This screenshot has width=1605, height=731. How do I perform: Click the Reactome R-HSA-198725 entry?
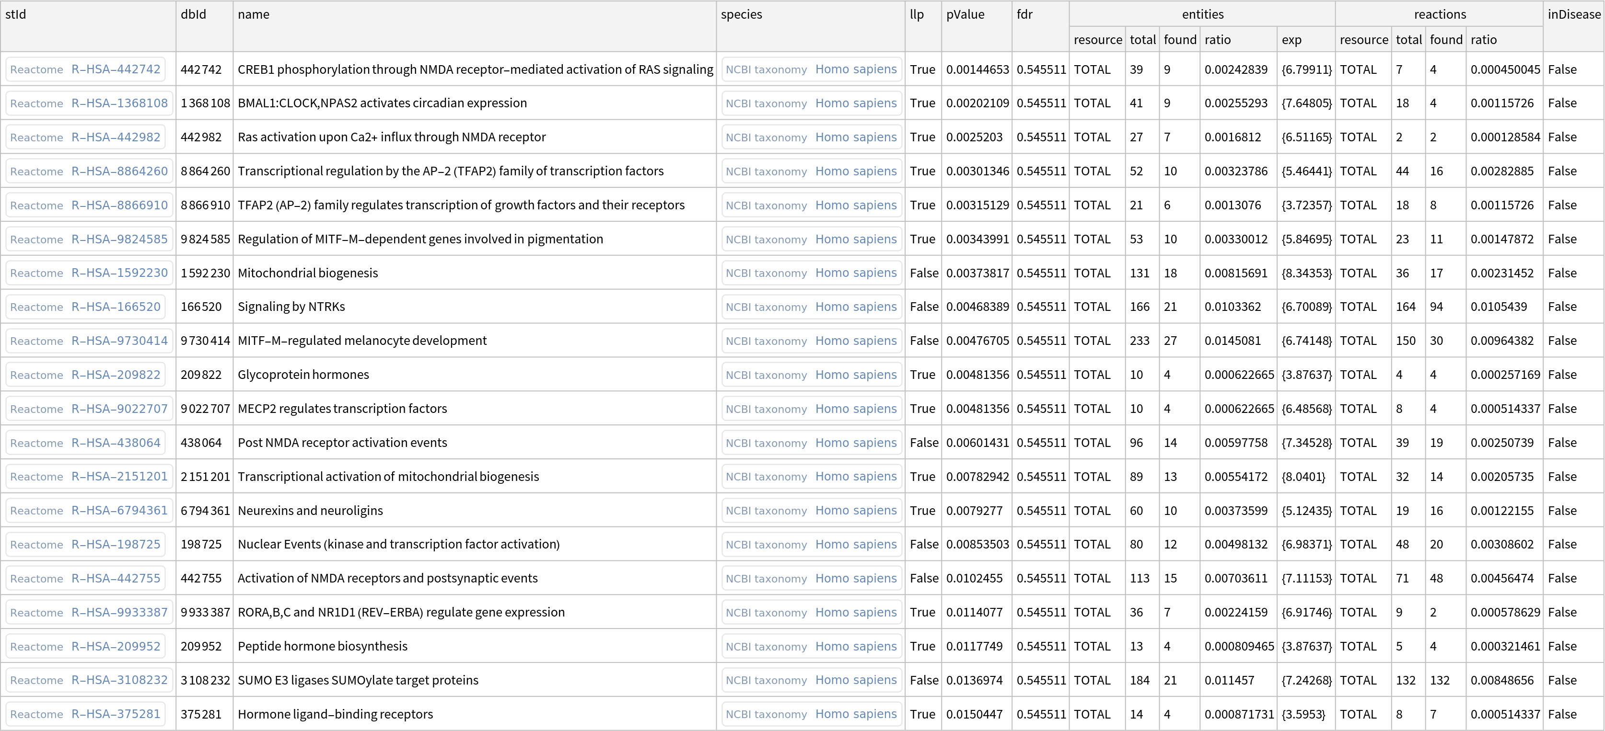pyautogui.click(x=85, y=544)
